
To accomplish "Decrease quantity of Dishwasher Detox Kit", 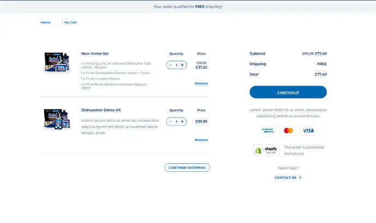I will (171, 122).
